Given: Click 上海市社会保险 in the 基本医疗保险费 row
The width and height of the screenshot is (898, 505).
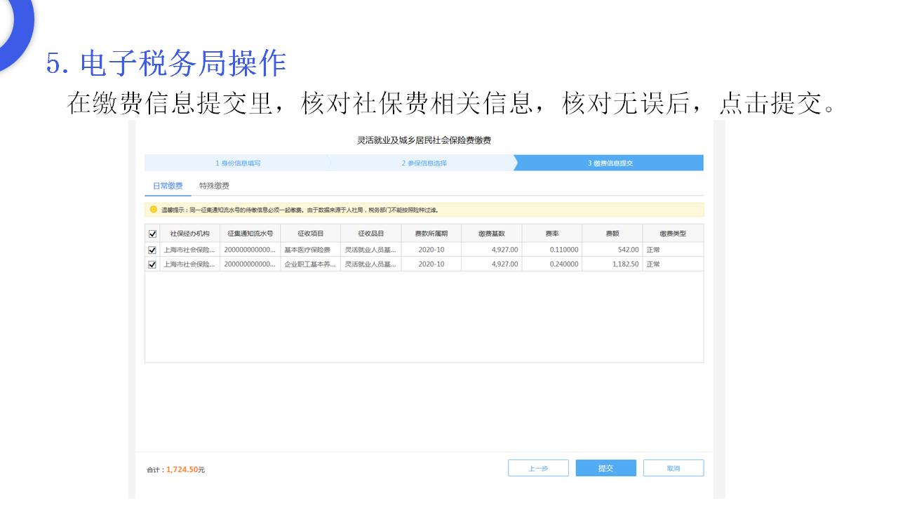Looking at the screenshot, I should 189,250.
